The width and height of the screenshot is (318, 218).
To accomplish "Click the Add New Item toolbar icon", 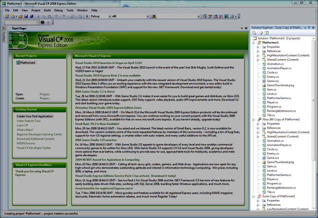I will tap(13, 16).
